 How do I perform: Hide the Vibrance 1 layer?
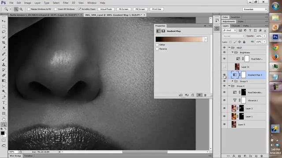[224, 100]
